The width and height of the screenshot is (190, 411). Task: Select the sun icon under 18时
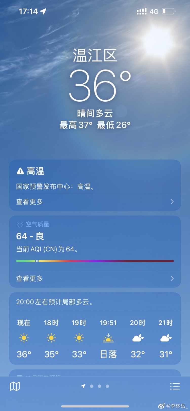click(51, 338)
